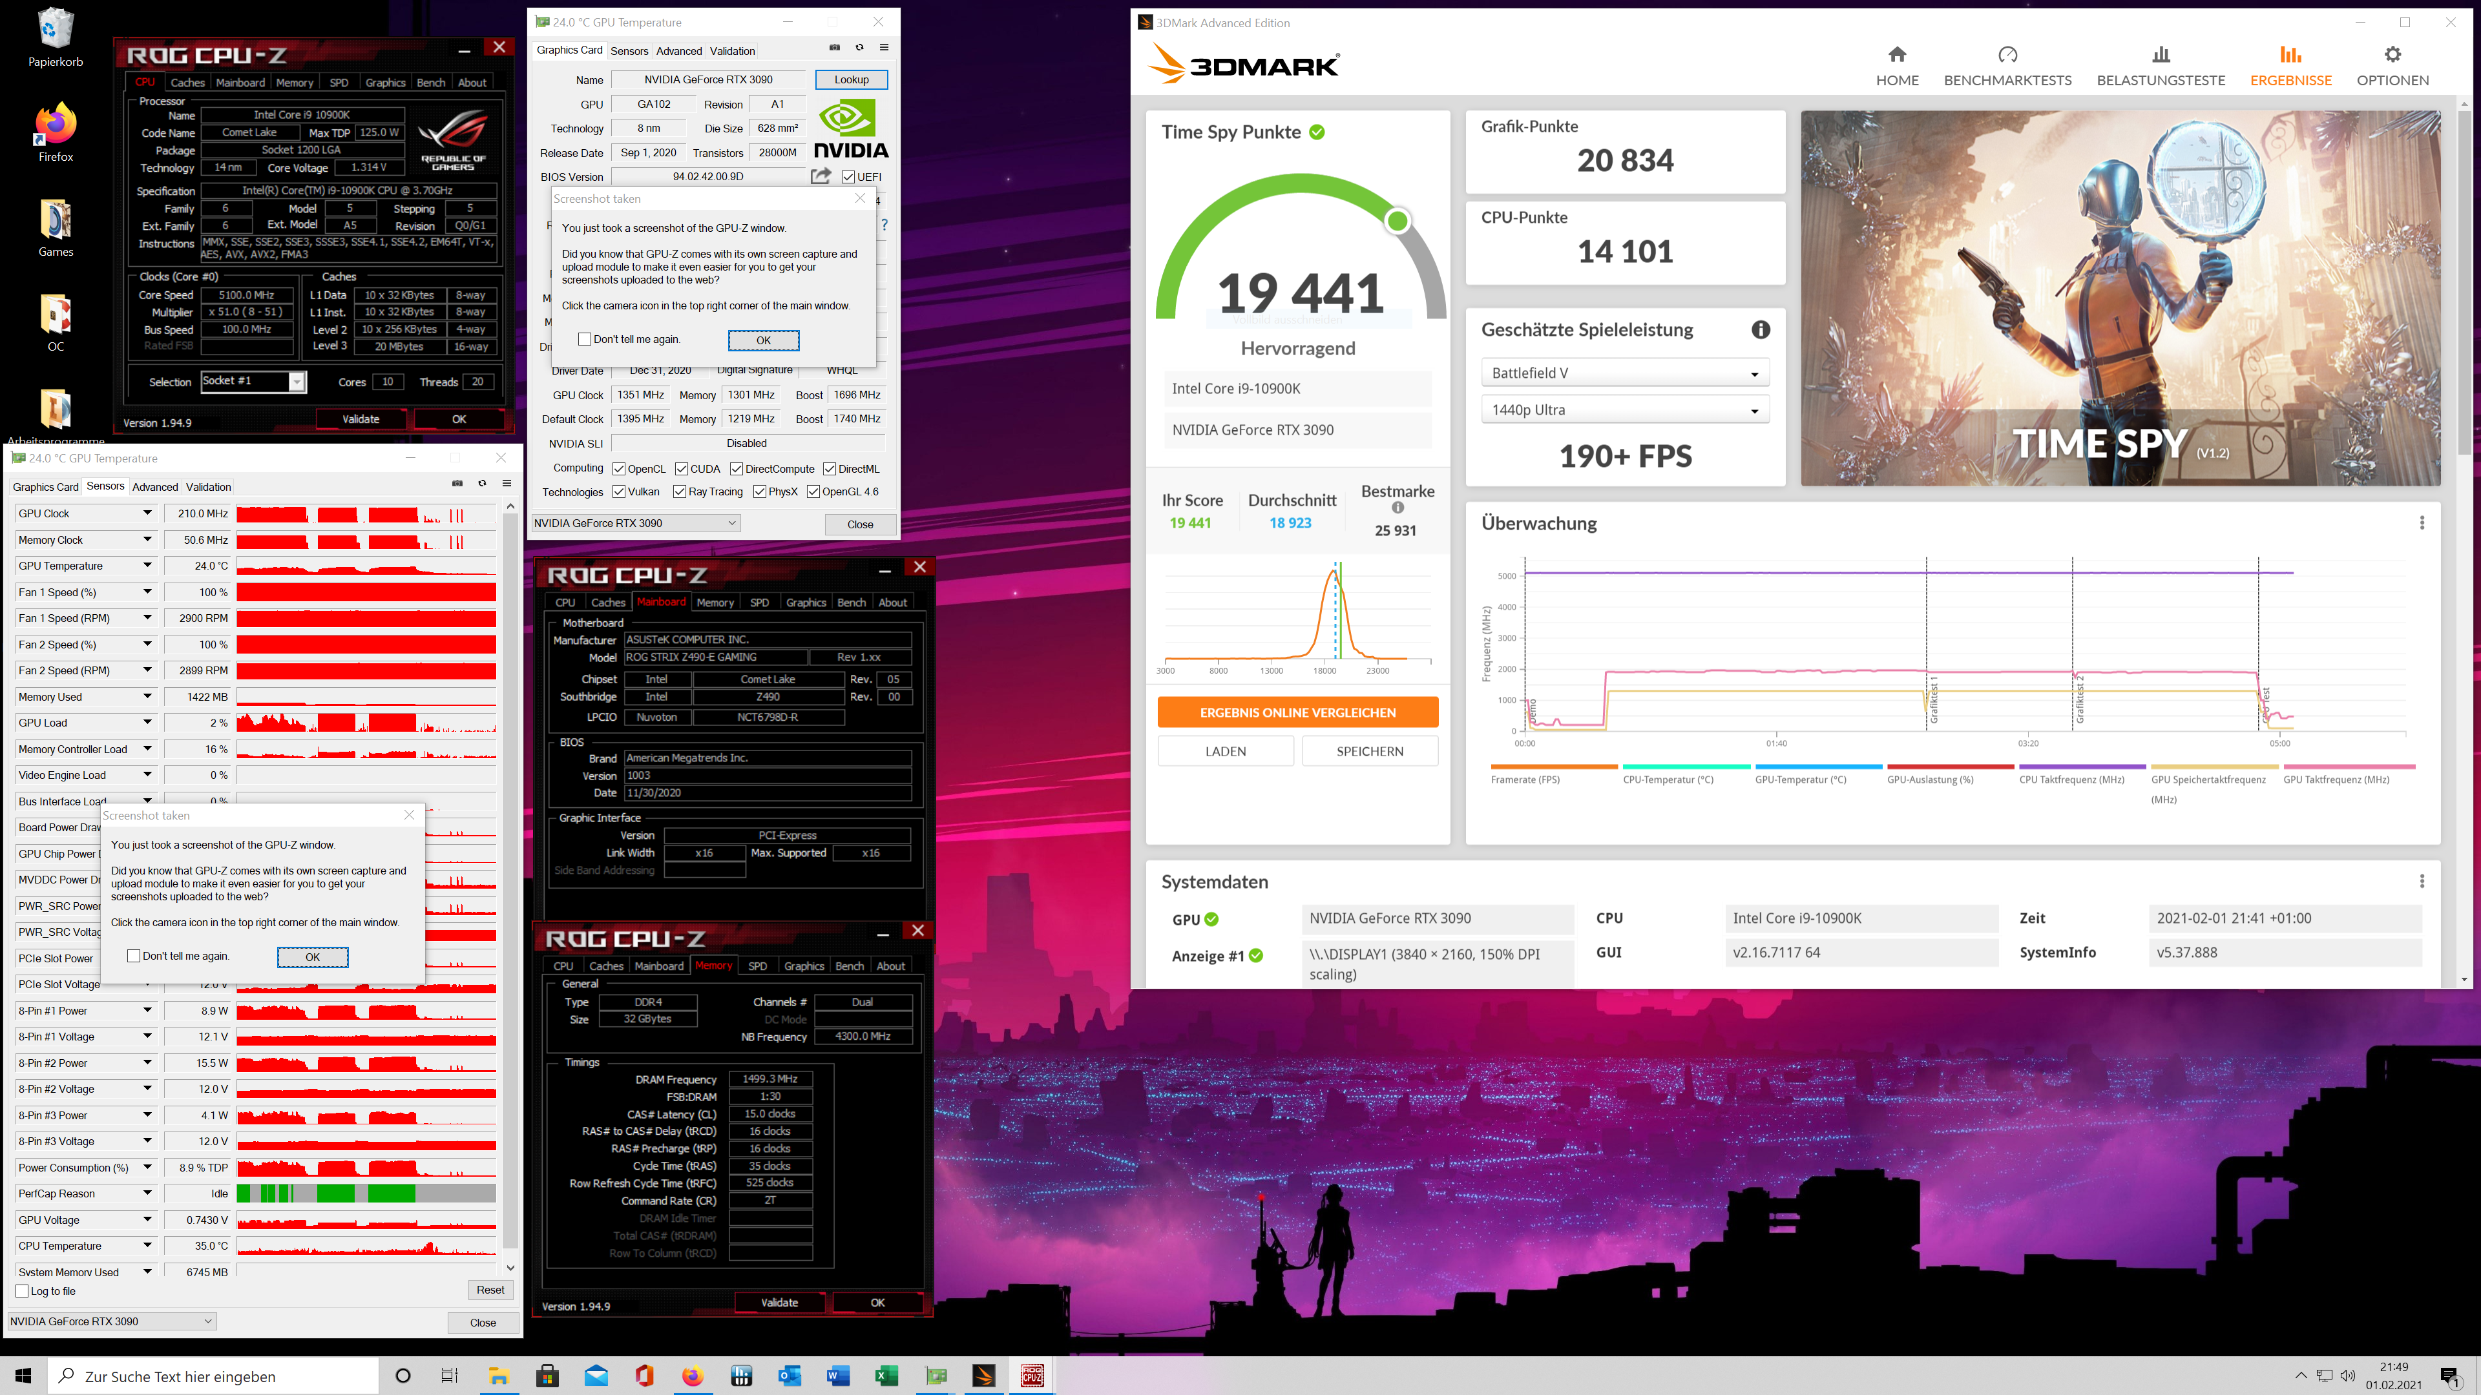This screenshot has height=1395, width=2481.
Task: Open GPU selector dropdown in GPU-Z Graphics Card window
Action: pos(636,522)
